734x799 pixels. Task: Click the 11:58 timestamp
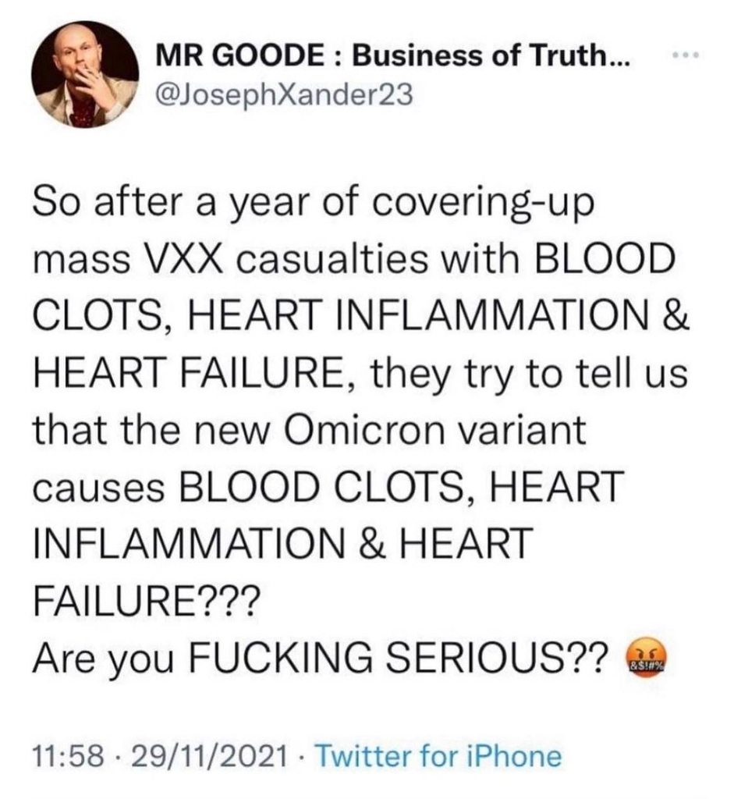[69, 756]
